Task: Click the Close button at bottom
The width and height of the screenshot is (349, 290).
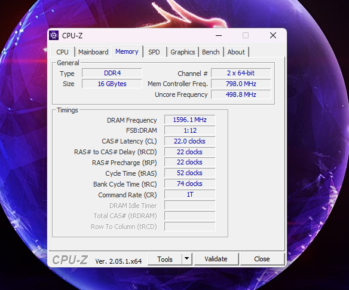Action: 262,259
